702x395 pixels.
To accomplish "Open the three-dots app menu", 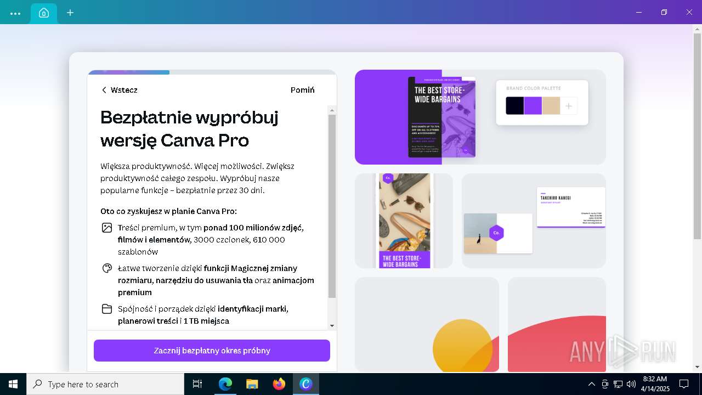I will click(15, 13).
